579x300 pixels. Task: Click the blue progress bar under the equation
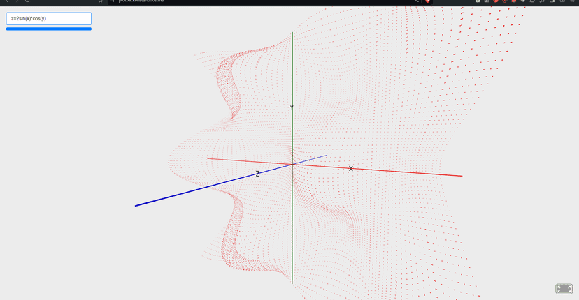point(49,29)
